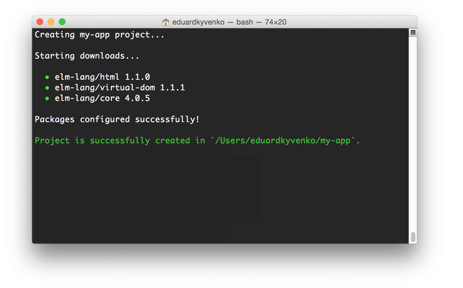Click the home icon in the title bar
The width and height of the screenshot is (463, 288).
(x=166, y=22)
